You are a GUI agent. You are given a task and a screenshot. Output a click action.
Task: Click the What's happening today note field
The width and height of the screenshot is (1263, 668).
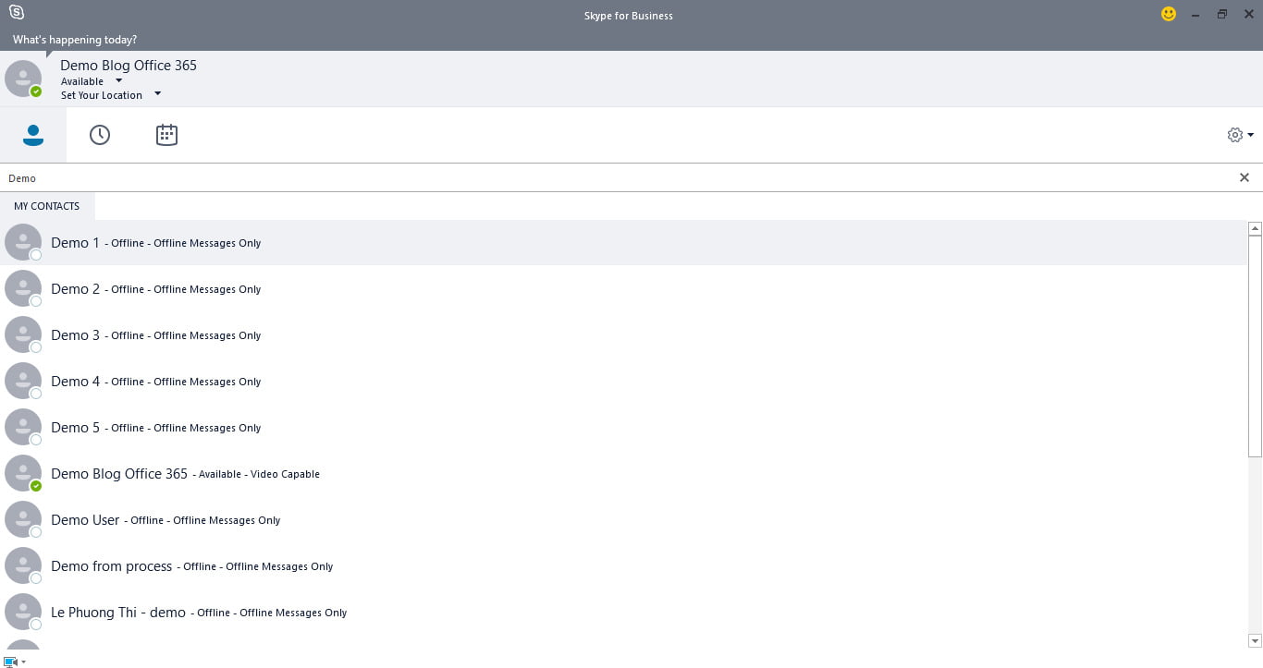point(75,40)
